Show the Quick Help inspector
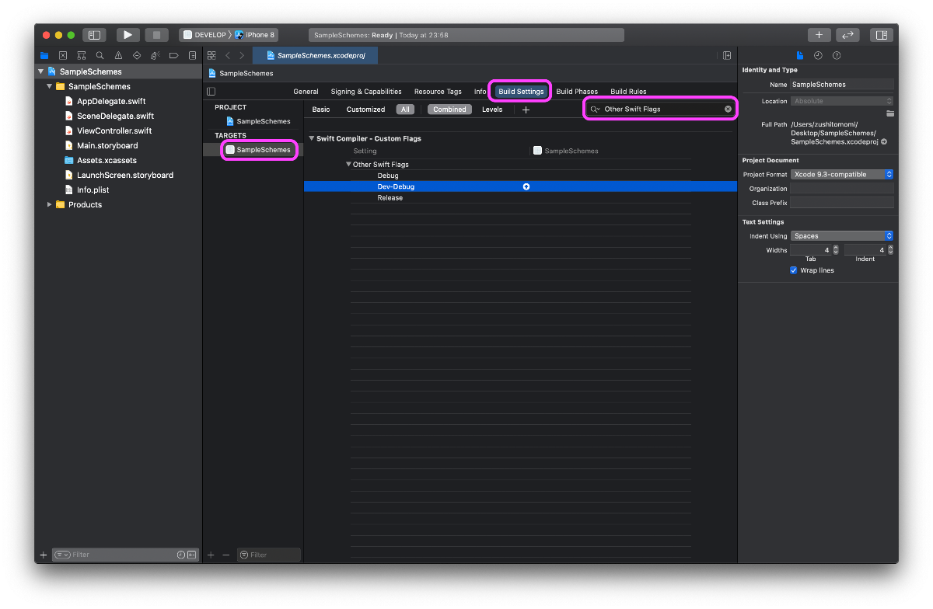933x609 pixels. (x=837, y=56)
